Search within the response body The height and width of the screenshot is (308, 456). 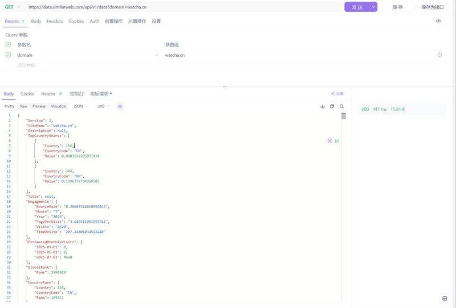(x=341, y=106)
